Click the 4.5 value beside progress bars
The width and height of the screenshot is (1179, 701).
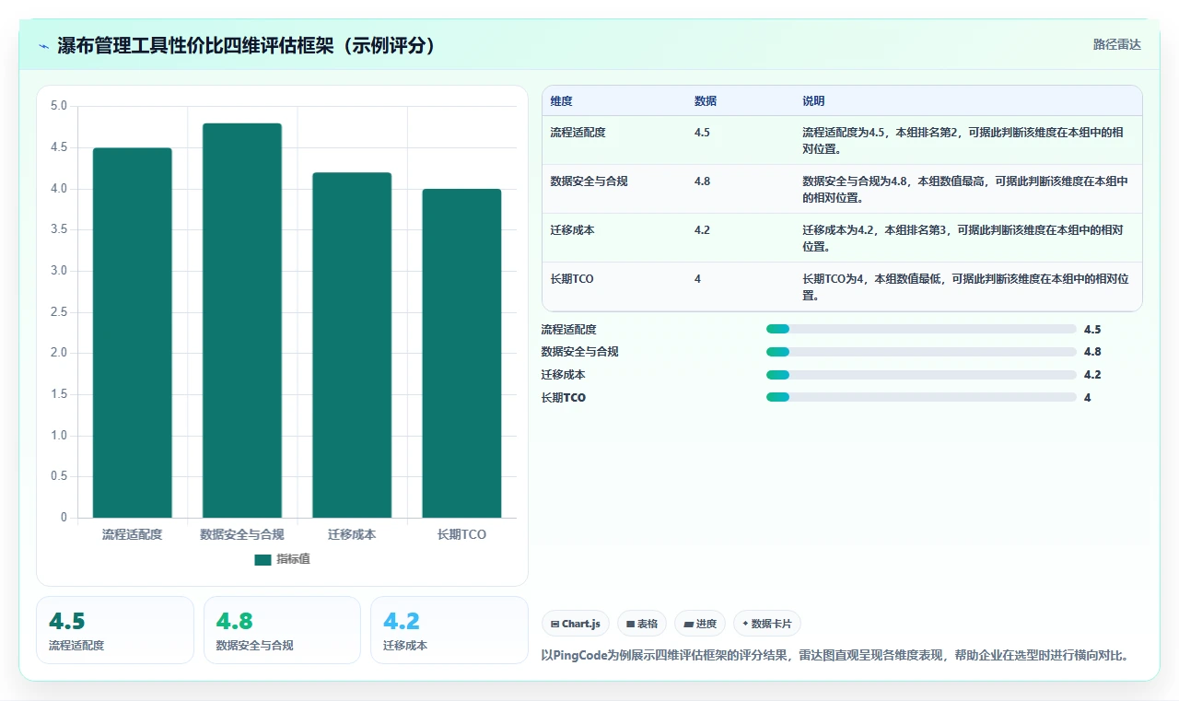tap(1092, 329)
